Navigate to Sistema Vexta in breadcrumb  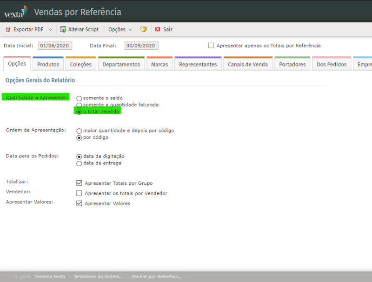point(50,277)
